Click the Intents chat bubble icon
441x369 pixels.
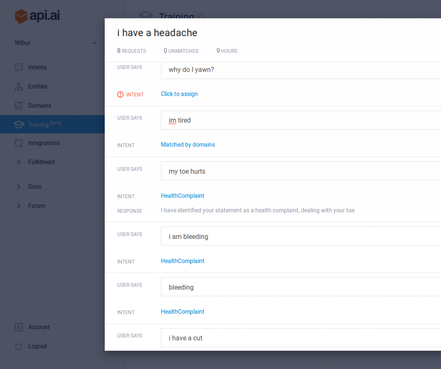(x=19, y=67)
